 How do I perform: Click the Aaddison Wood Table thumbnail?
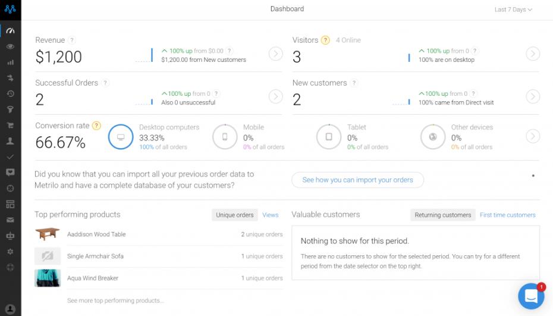pyautogui.click(x=48, y=234)
